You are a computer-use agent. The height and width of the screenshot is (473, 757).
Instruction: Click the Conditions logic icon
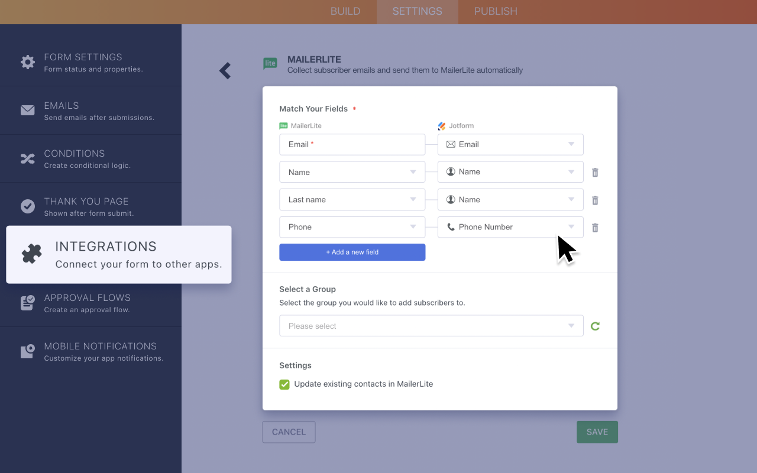(27, 158)
